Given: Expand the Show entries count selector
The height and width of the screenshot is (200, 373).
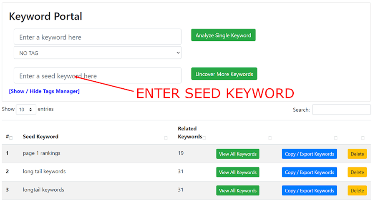Looking at the screenshot, I should click(x=26, y=110).
